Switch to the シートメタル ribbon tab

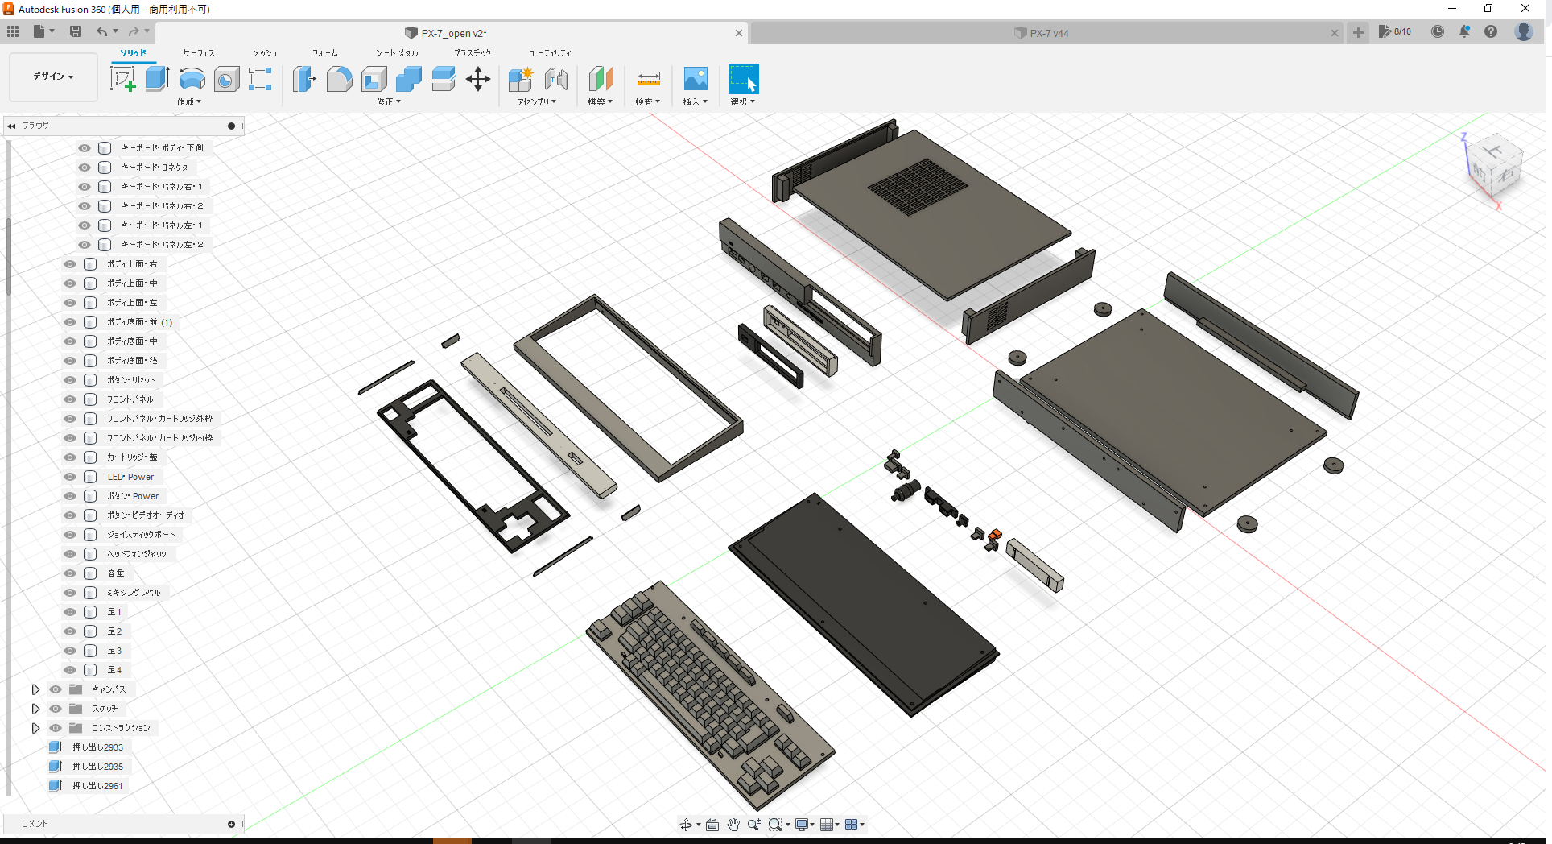[394, 52]
